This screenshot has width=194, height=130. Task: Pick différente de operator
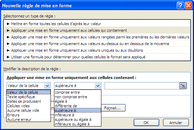78,106
